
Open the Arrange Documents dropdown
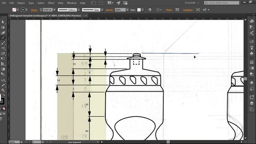point(110,3)
